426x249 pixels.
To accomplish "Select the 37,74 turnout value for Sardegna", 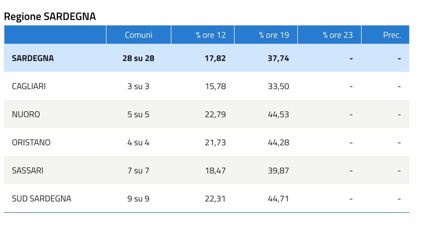I will point(278,59).
